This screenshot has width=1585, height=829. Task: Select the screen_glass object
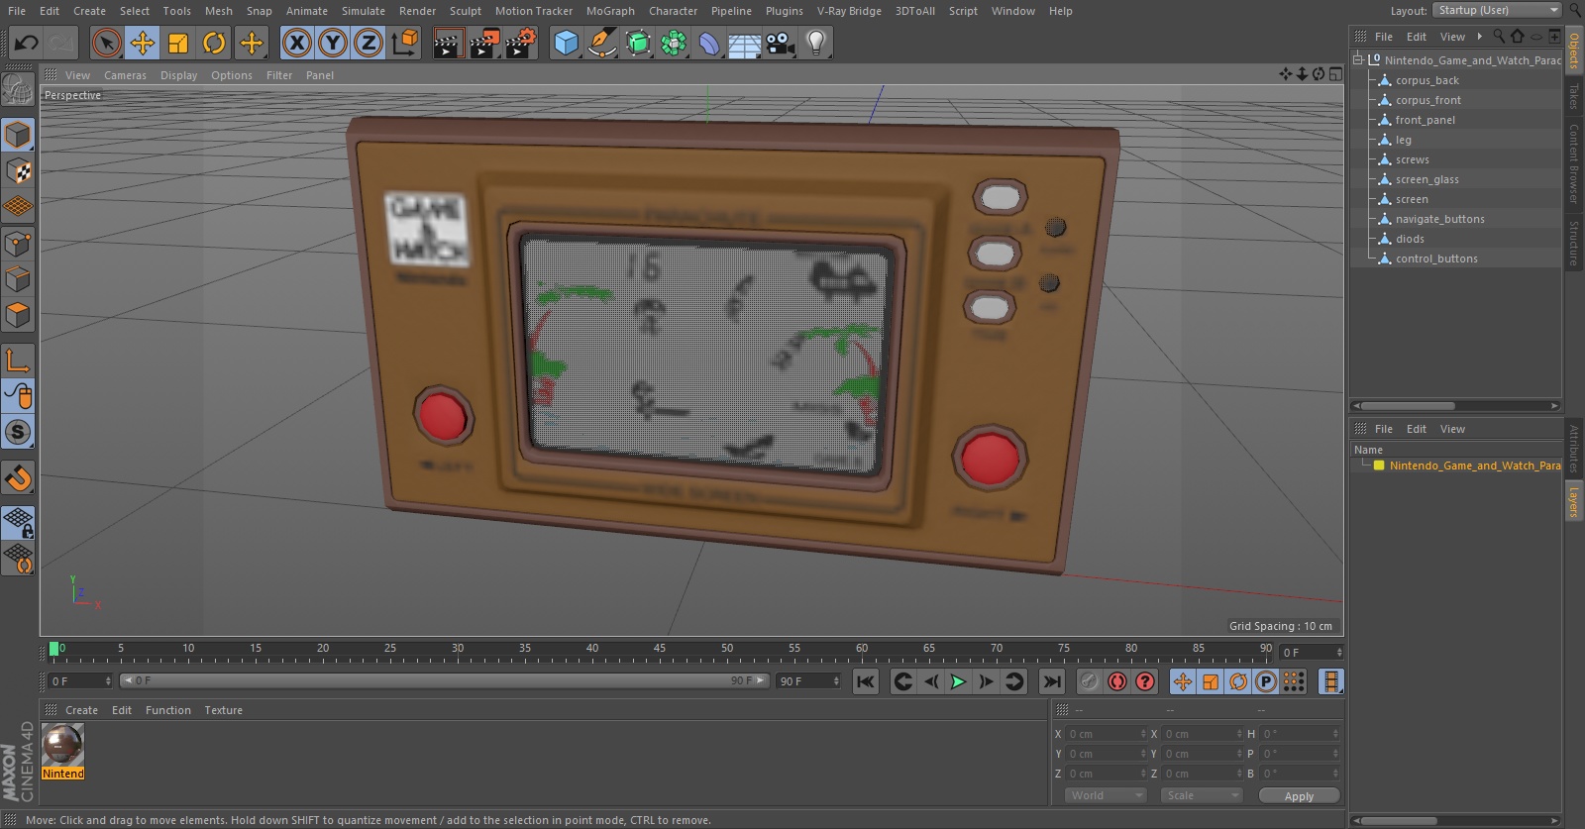coord(1426,179)
